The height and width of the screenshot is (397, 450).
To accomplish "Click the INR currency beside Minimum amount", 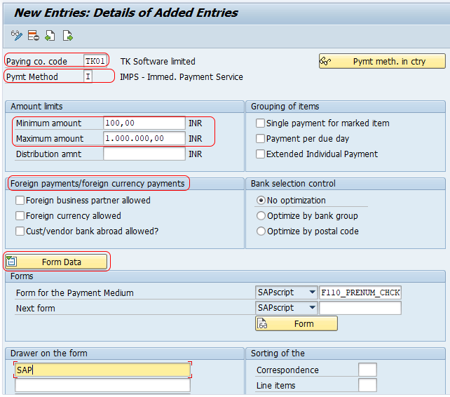I will tap(195, 123).
